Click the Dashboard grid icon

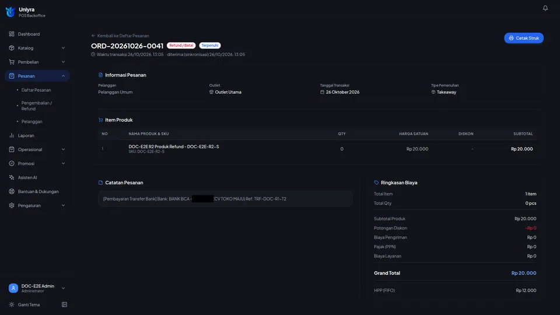point(12,34)
